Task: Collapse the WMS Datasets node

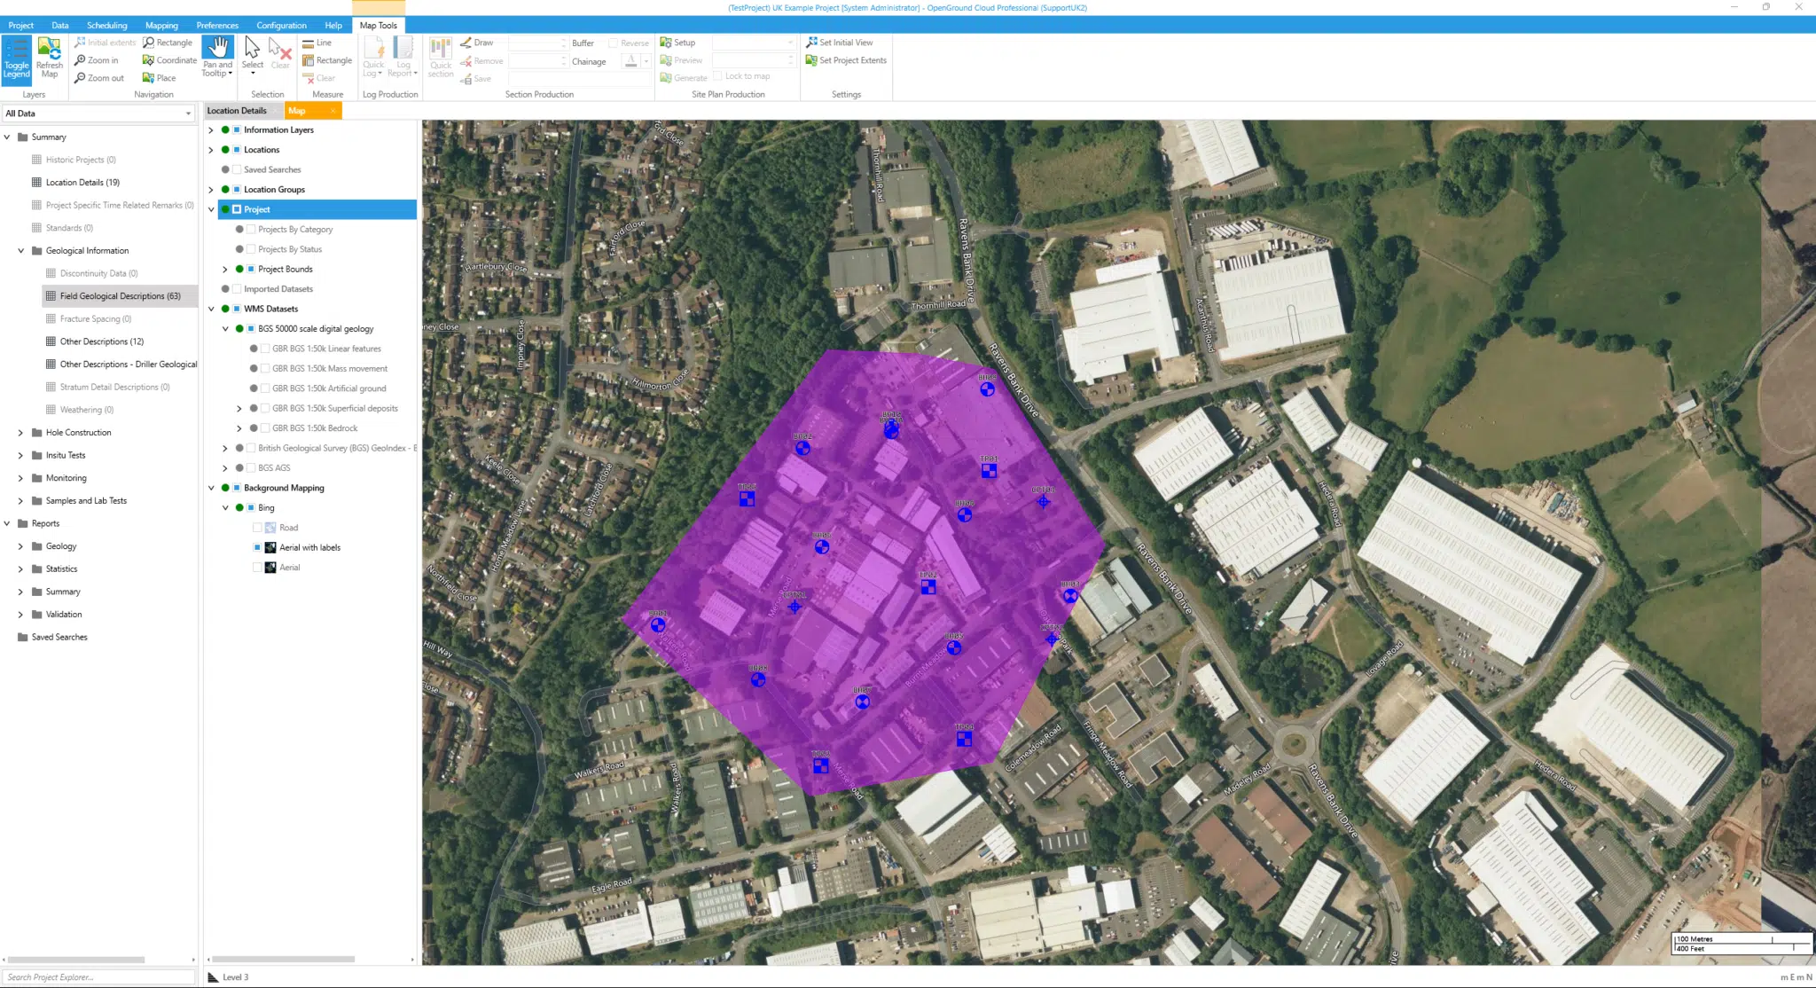Action: 211,310
